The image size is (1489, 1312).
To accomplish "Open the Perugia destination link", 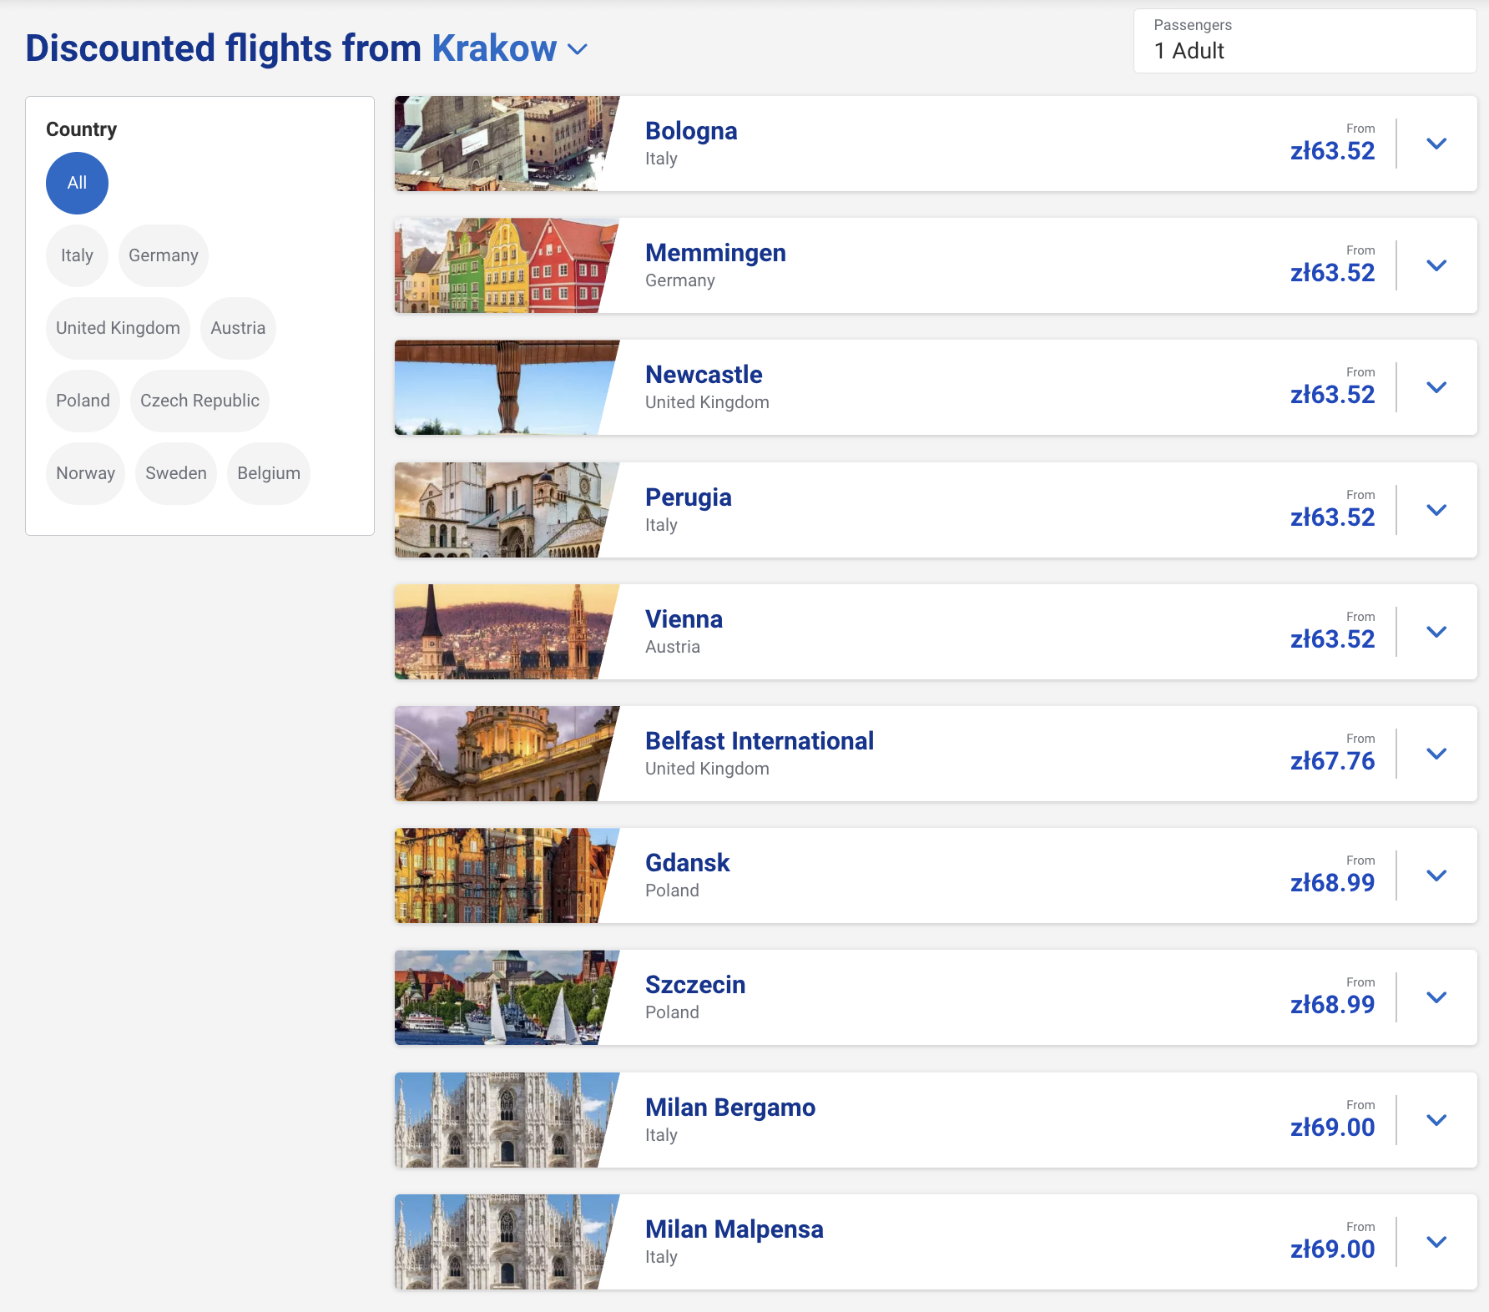I will pyautogui.click(x=688, y=497).
